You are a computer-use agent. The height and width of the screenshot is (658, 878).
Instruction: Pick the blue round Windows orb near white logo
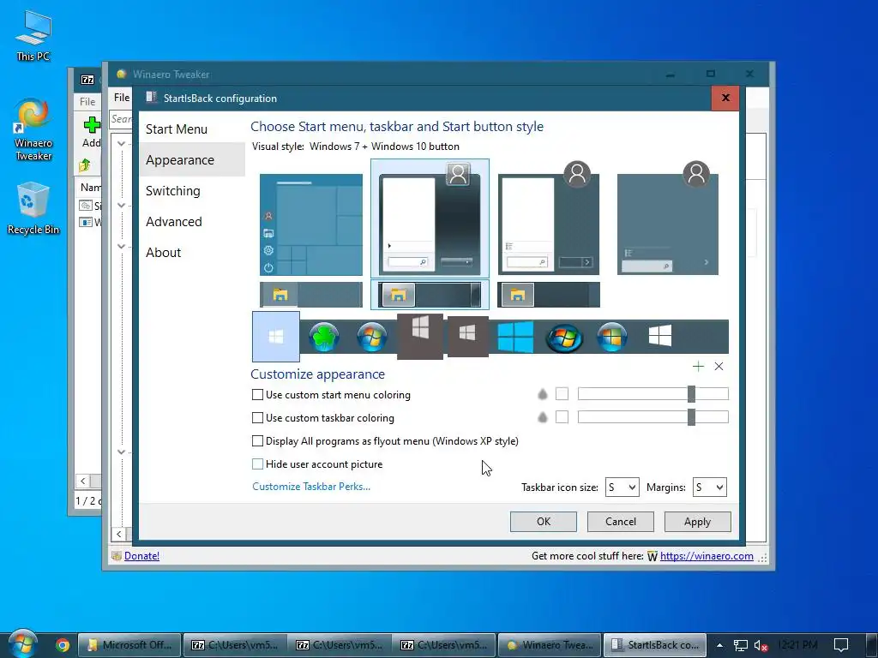coord(612,338)
